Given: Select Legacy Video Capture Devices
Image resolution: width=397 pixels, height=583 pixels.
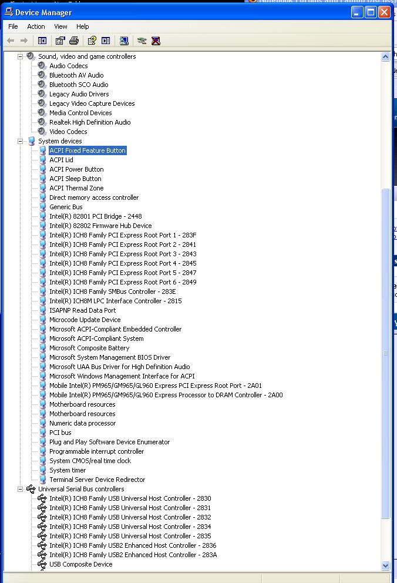Looking at the screenshot, I should coord(92,103).
